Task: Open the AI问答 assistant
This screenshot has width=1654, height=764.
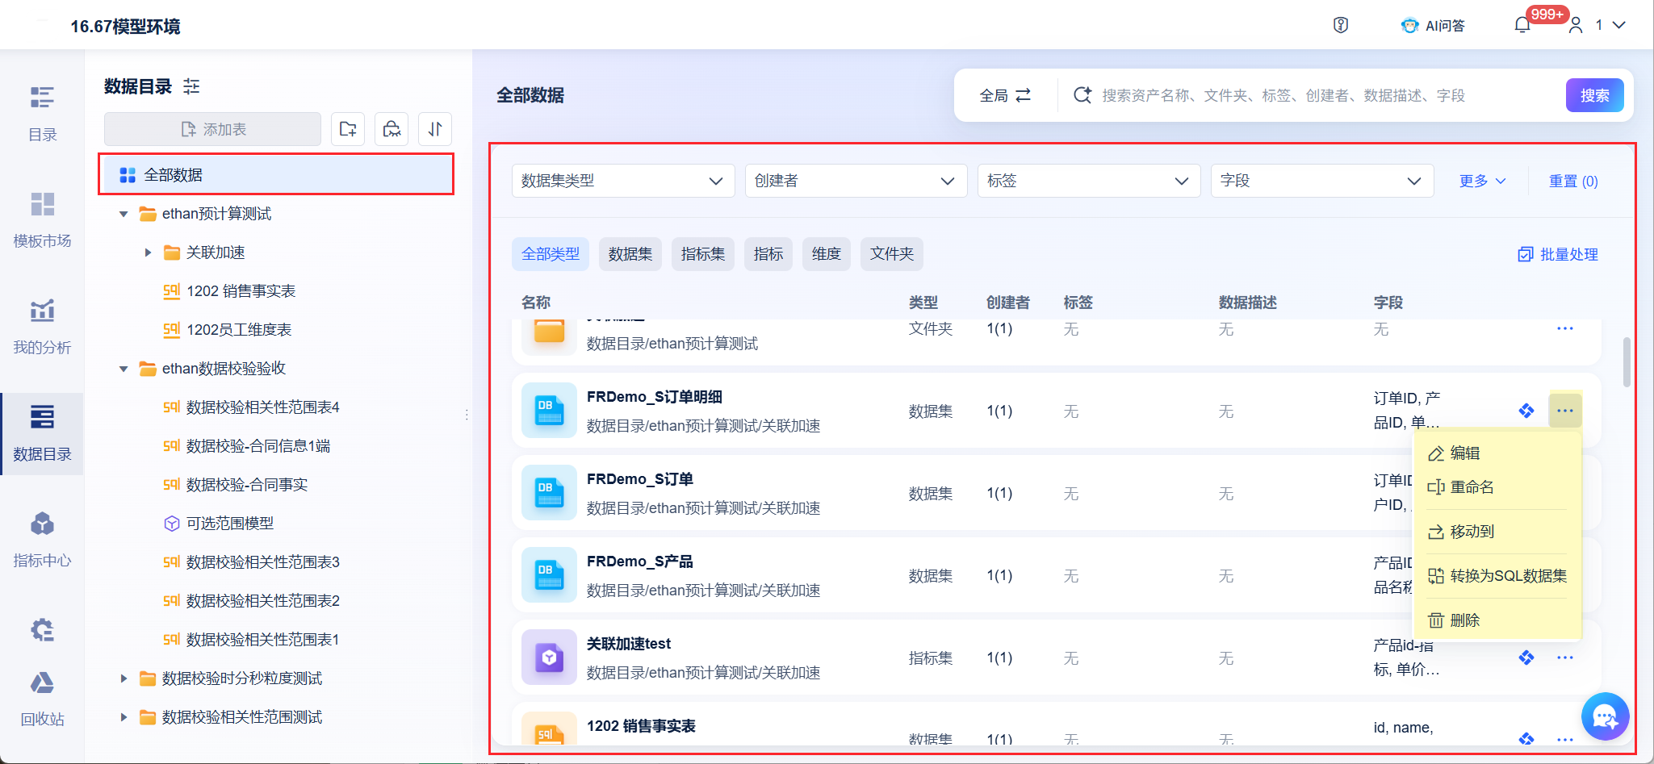Action: (x=1434, y=26)
